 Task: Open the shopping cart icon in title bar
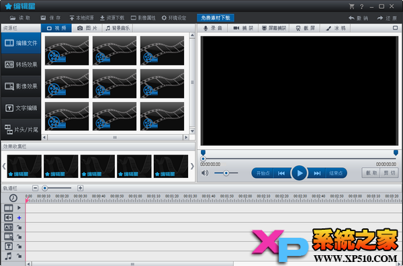coord(351,7)
